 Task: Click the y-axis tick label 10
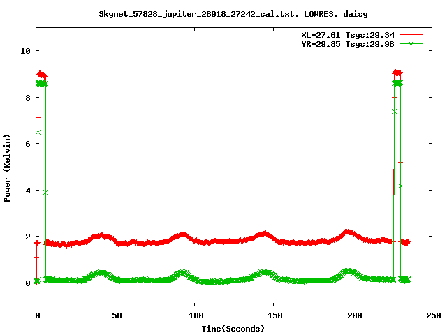25,51
